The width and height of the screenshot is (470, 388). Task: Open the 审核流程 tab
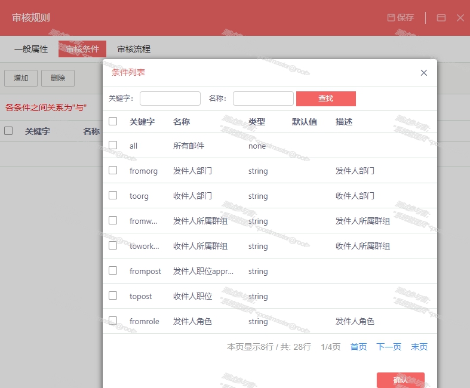[x=134, y=49]
